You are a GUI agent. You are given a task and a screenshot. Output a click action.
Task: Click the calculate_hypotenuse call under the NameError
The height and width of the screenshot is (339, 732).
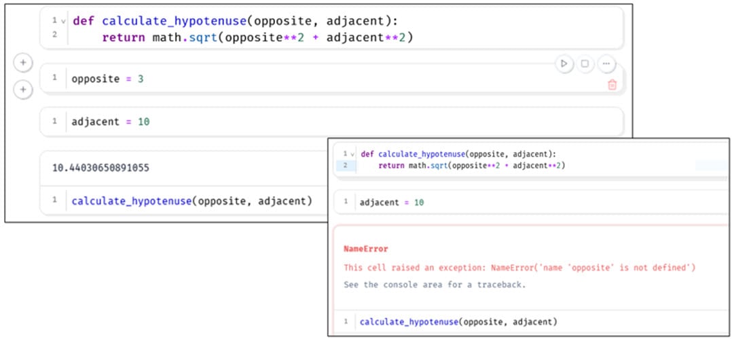(458, 321)
